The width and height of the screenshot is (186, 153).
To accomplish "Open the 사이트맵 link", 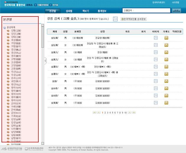I will click(175, 2).
